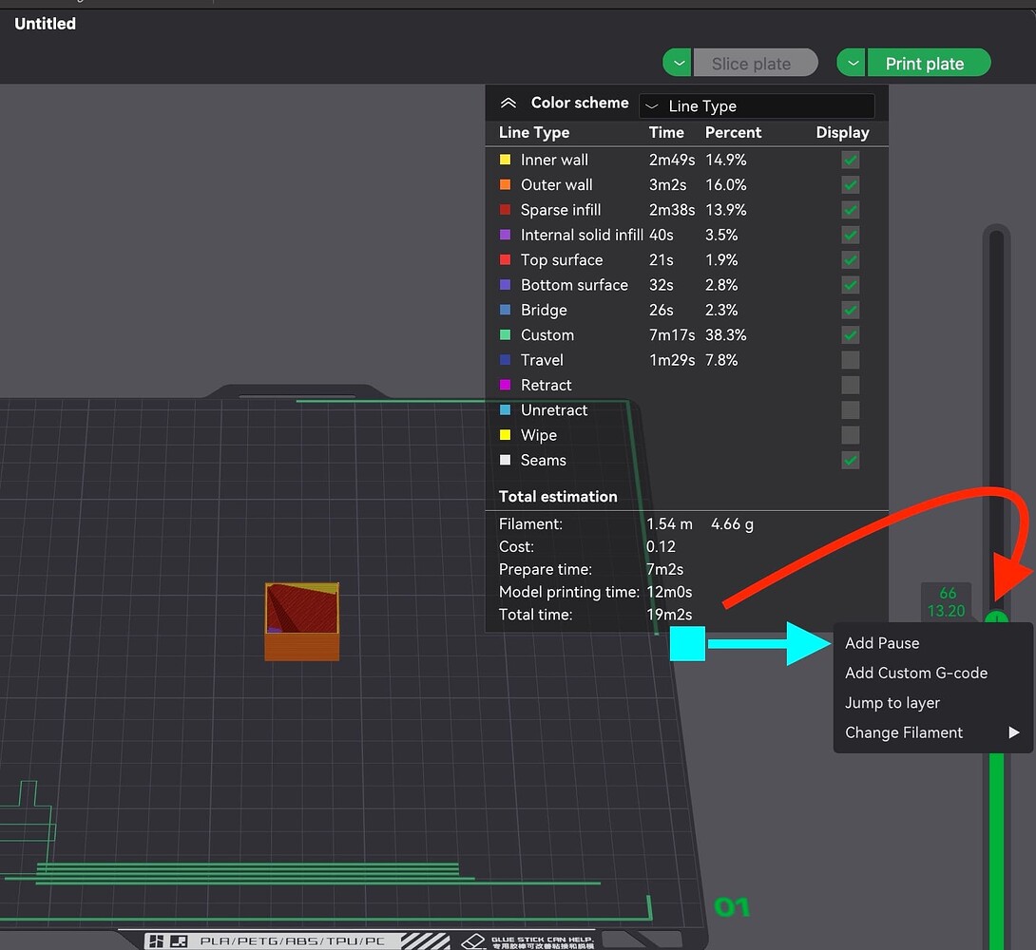Toggle Custom display checkbox
1036x950 pixels.
(851, 335)
